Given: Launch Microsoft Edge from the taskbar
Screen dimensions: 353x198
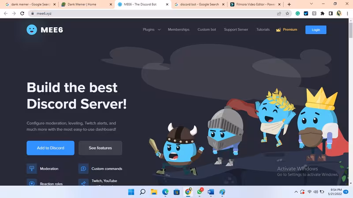Looking at the screenshot, I should tap(165, 192).
